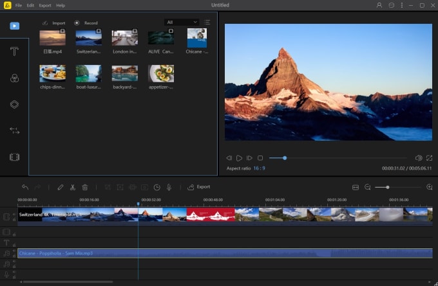
Task: Click the 00:00:48.00 ruler mark
Action: click(x=213, y=200)
